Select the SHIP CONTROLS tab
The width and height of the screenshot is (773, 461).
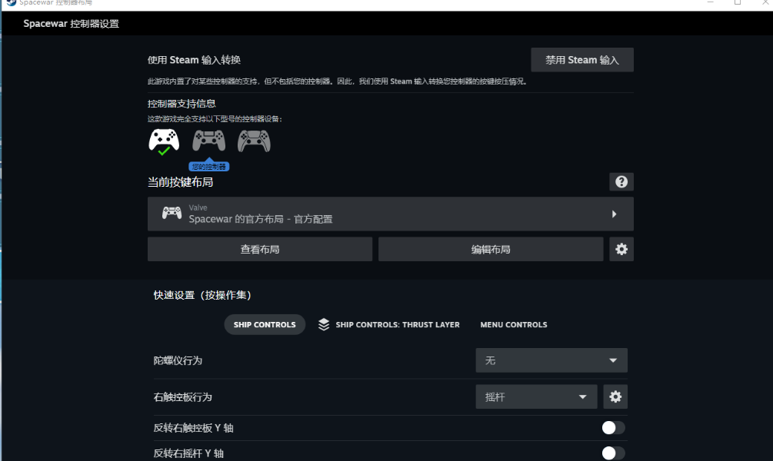coord(265,324)
